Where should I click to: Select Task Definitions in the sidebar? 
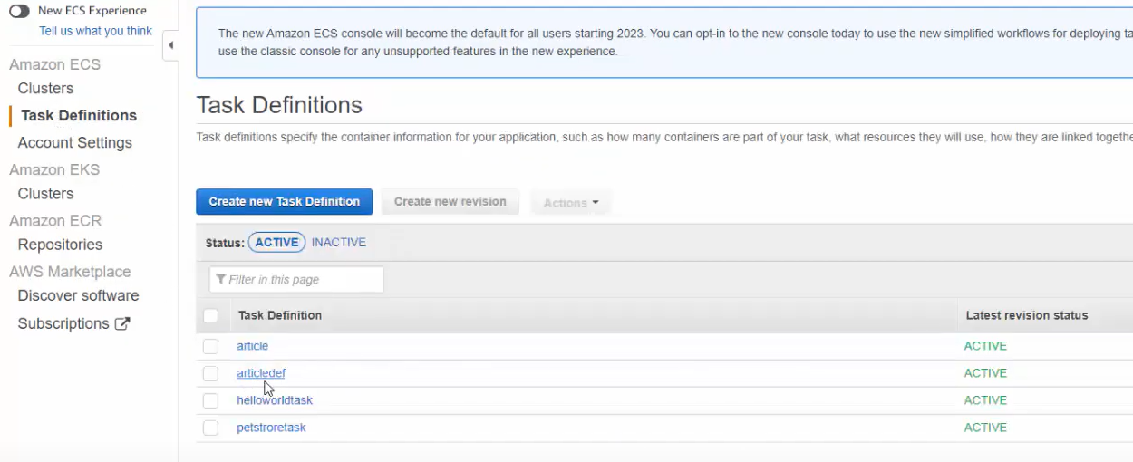click(79, 116)
